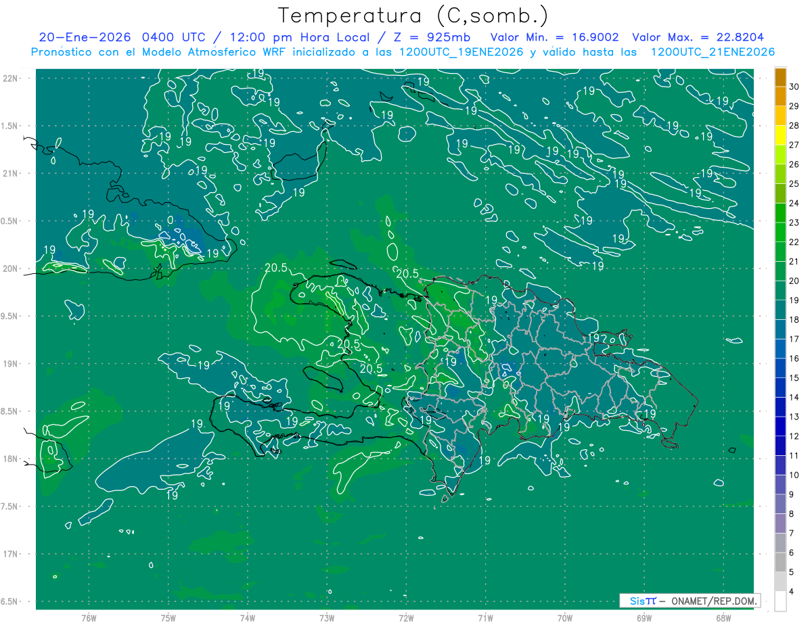The image size is (812, 627).
Task: Click the '1200UTC_21ENE2026' valid-until timestamp
Action: pos(712,52)
